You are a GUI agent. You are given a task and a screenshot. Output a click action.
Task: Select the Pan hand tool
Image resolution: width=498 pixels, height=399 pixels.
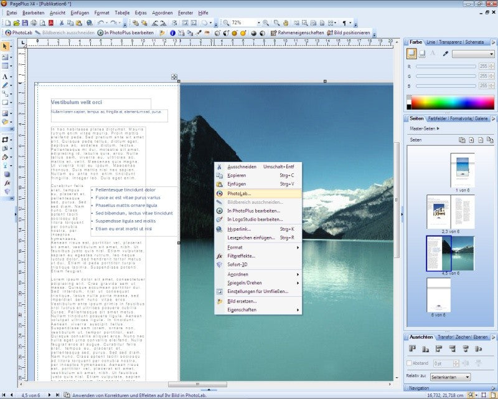286,23
